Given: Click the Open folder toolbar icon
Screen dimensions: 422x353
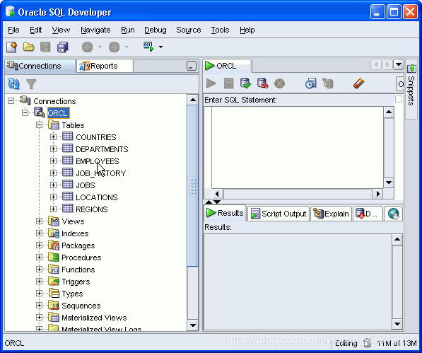Looking at the screenshot, I should (28, 47).
